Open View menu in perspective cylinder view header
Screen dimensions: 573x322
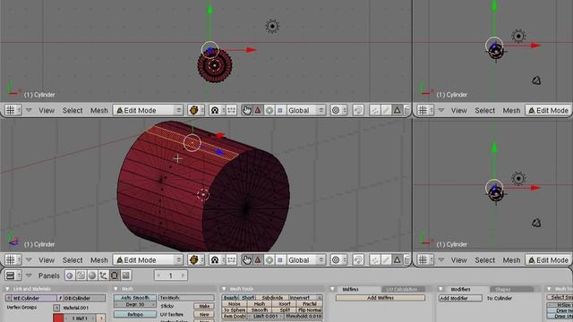[x=47, y=260]
